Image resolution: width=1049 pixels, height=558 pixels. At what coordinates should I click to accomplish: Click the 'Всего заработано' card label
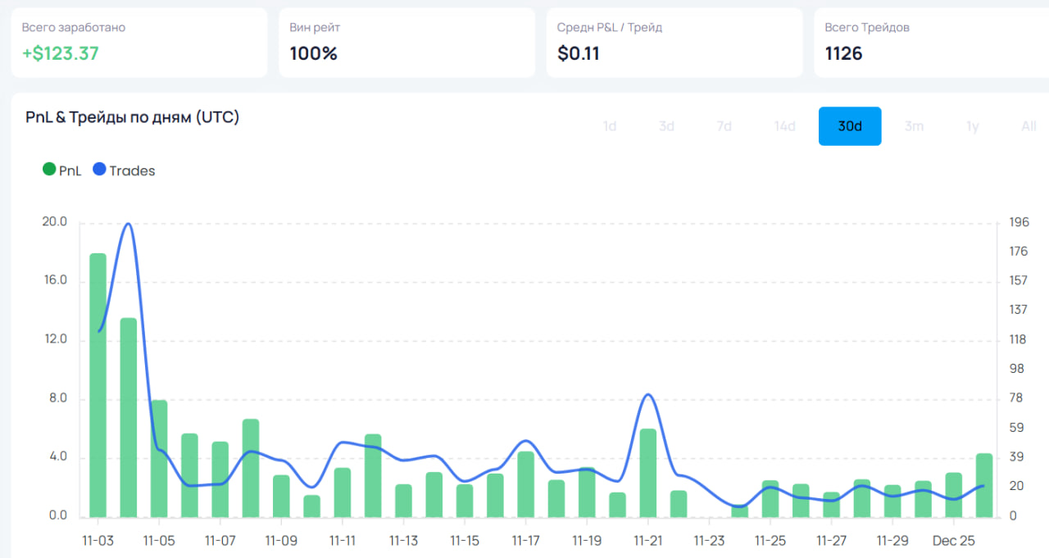pyautogui.click(x=74, y=27)
